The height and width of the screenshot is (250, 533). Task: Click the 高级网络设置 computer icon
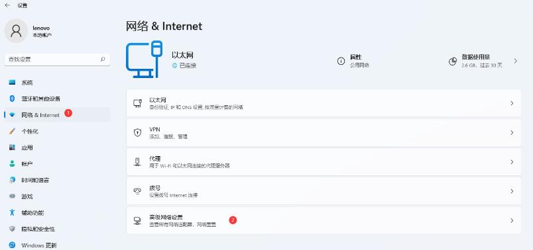point(137,220)
